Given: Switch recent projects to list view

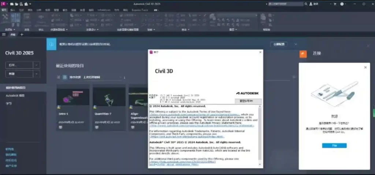Looking at the screenshot, I should (x=58, y=77).
